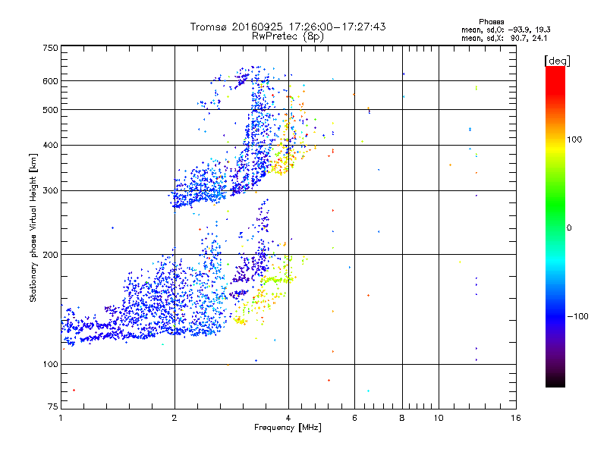607x455 pixels.
Task: Click the y-axis '300' tick label
Action: [50, 191]
